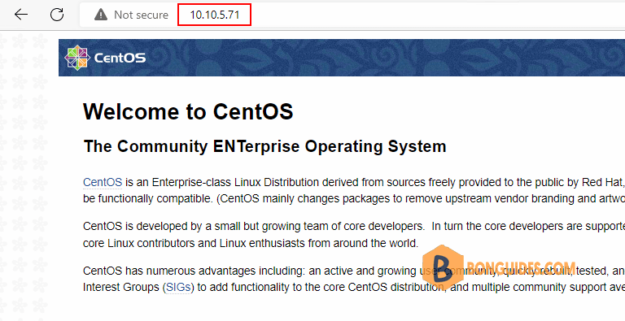Click the floral patterned left page margin

pyautogui.click(x=28, y=176)
